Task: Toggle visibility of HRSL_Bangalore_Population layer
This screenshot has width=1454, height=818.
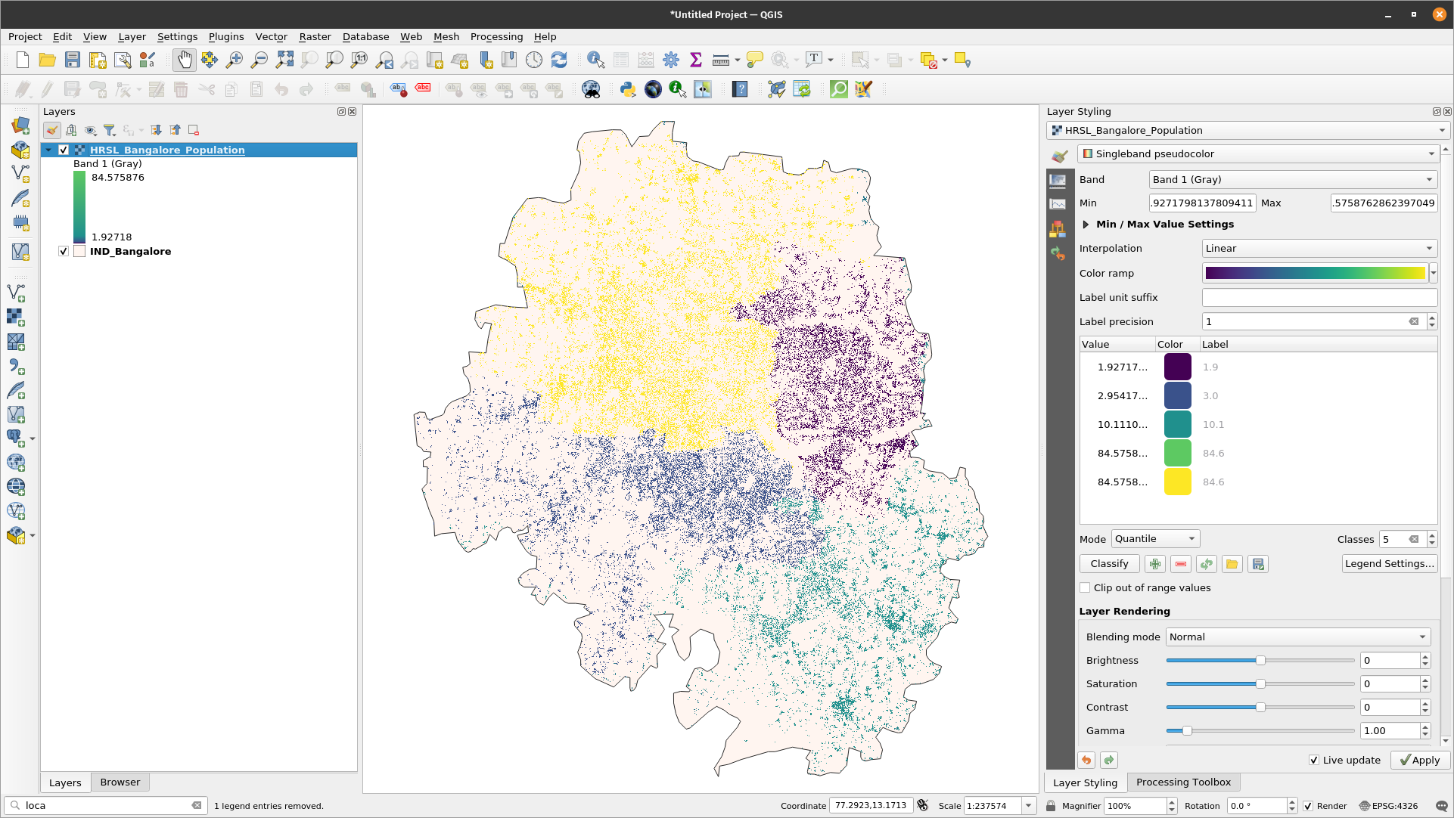Action: (63, 150)
